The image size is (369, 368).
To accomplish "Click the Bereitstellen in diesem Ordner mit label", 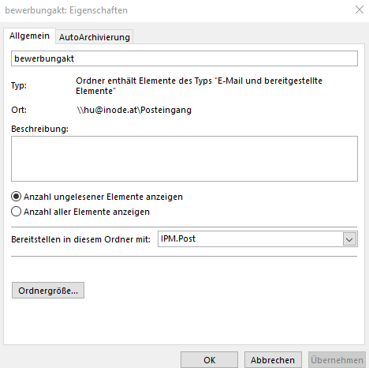I will (x=80, y=239).
